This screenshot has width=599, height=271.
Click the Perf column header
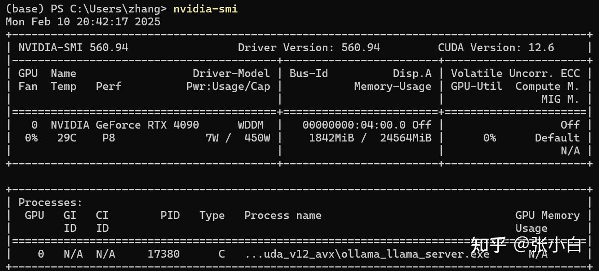[109, 86]
